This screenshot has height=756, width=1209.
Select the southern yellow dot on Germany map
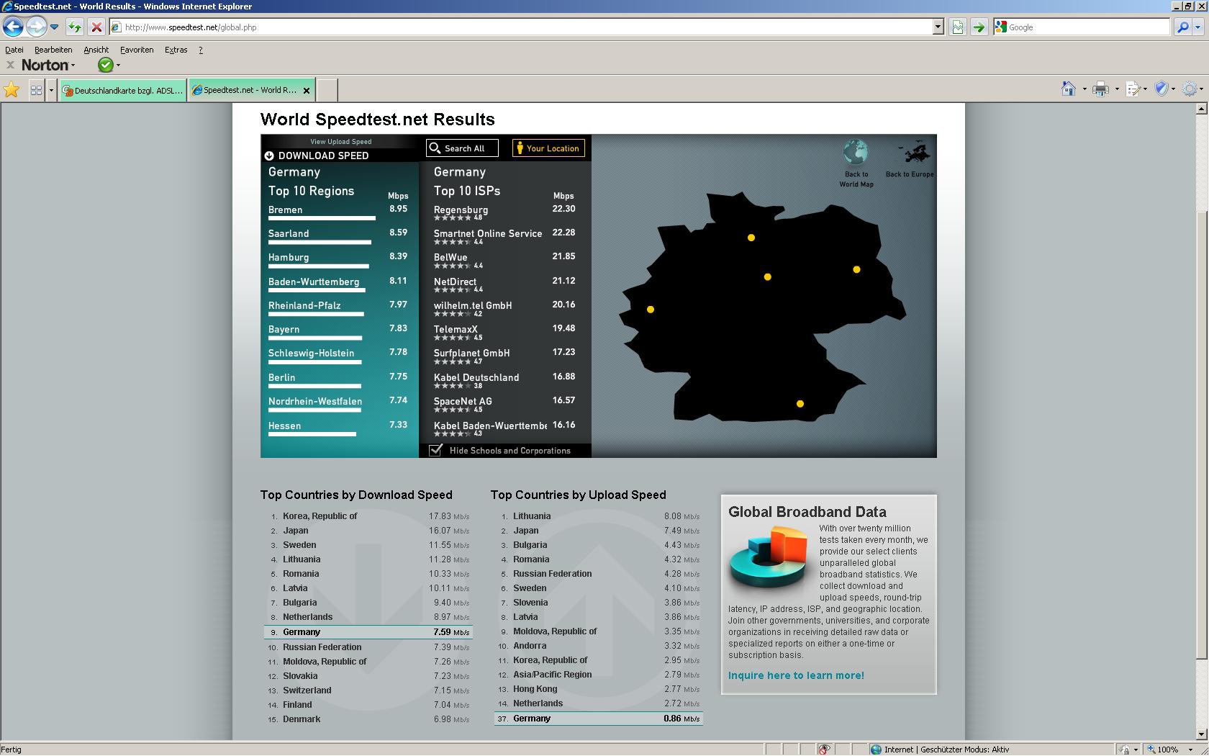[800, 404]
